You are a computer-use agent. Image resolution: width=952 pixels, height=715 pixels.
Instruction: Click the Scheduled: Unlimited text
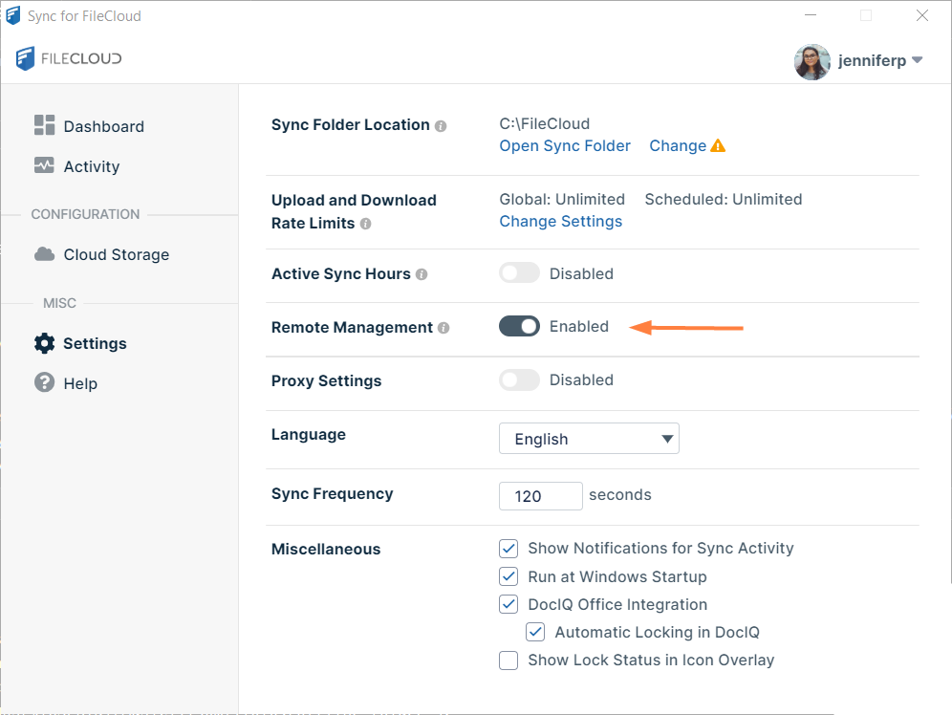click(724, 199)
